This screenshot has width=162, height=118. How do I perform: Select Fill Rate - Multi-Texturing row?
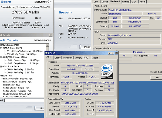[x=17, y=82]
